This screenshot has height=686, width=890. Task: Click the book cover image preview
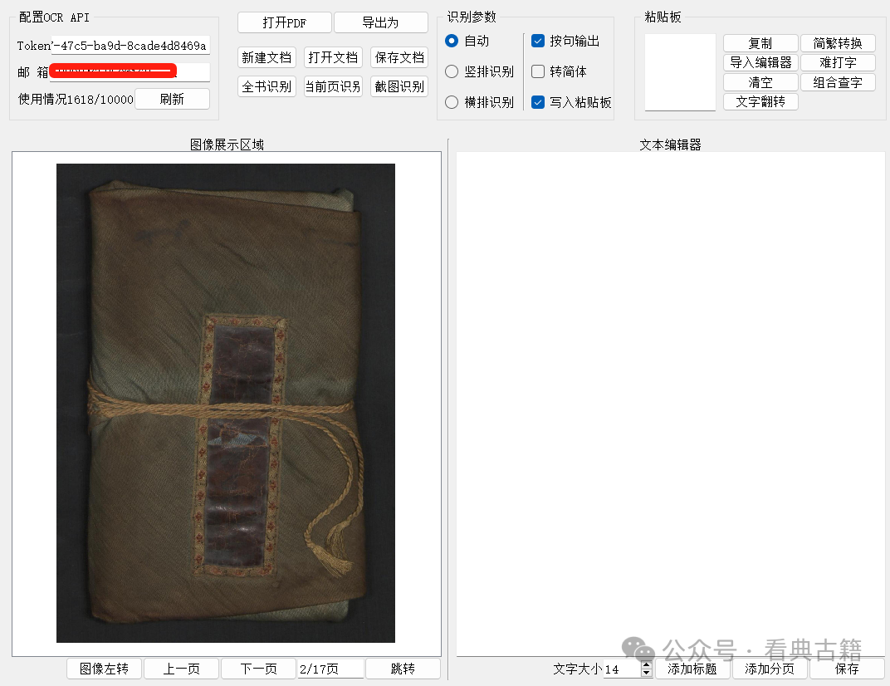click(x=225, y=403)
